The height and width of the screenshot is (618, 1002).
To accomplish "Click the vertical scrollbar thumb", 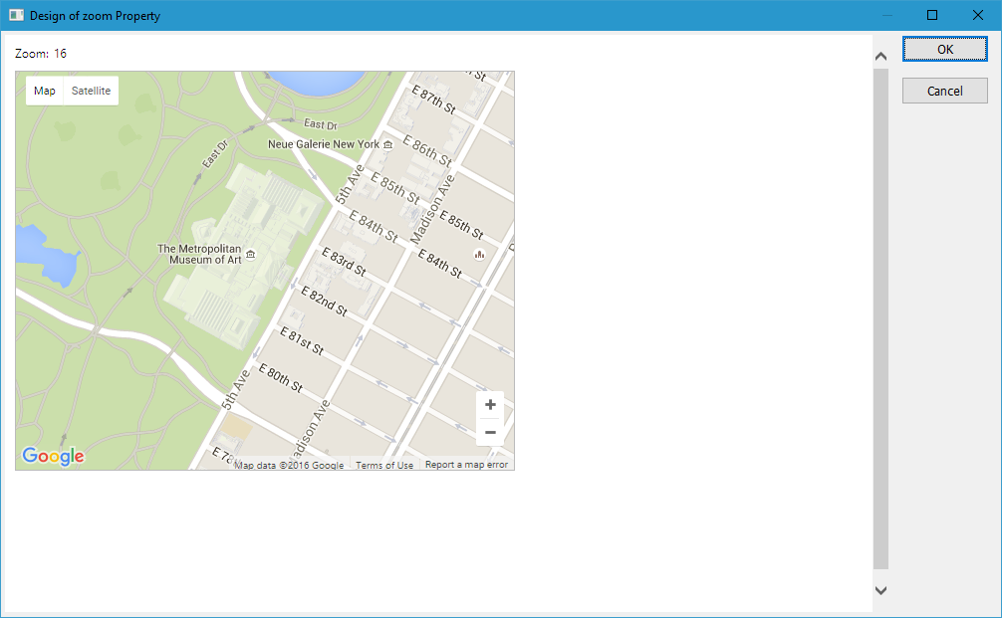I will (x=880, y=317).
